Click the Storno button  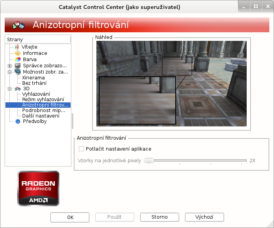pos(160,217)
